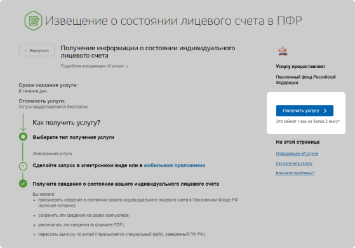The width and height of the screenshot is (355, 248).
Task: Click the step 1 circle icon
Action: (x=23, y=166)
